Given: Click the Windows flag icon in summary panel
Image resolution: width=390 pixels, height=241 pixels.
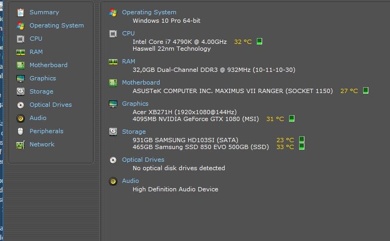Looking at the screenshot, I should (113, 13).
